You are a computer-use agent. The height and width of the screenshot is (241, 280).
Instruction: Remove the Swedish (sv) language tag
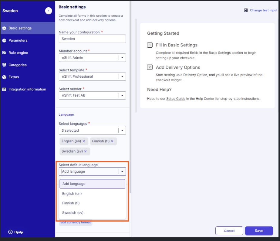86,151
